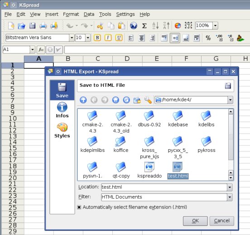The image size is (250, 235).
Task: Expand the Filter HTML Documents dropdown
Action: coord(230,197)
